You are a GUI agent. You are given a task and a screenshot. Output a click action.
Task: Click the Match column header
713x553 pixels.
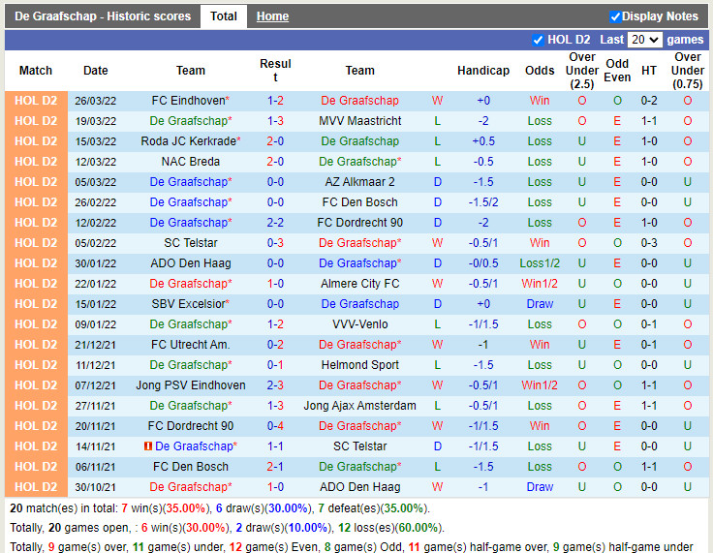point(36,71)
